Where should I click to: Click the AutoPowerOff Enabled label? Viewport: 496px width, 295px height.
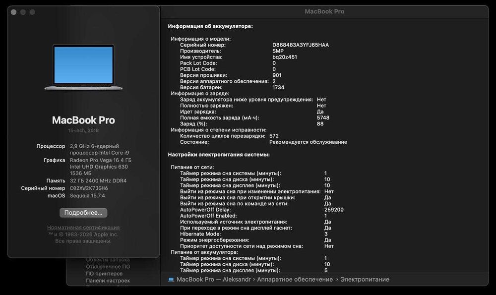pos(208,216)
